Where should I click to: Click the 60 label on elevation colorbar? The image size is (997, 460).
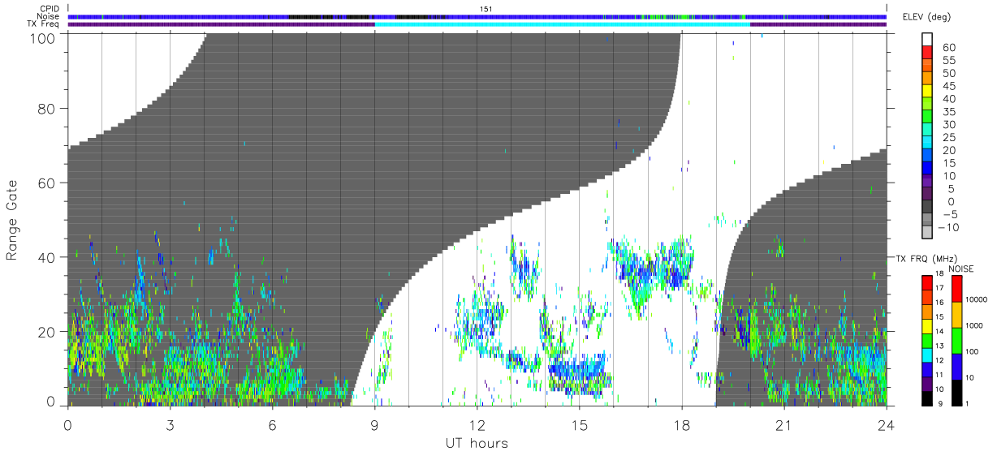[947, 48]
